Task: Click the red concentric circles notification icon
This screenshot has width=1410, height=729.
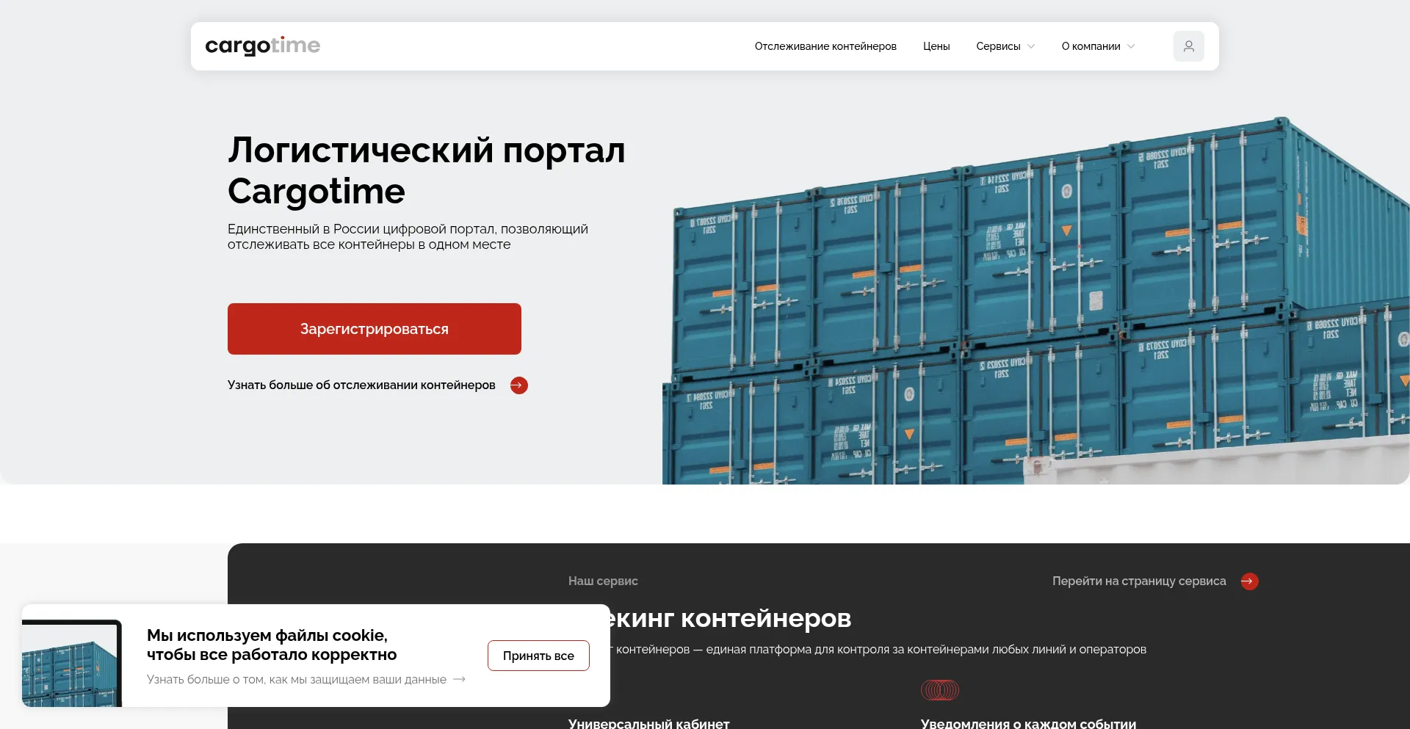Action: (x=939, y=690)
